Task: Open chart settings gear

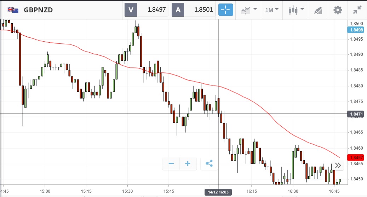Action: (338, 10)
